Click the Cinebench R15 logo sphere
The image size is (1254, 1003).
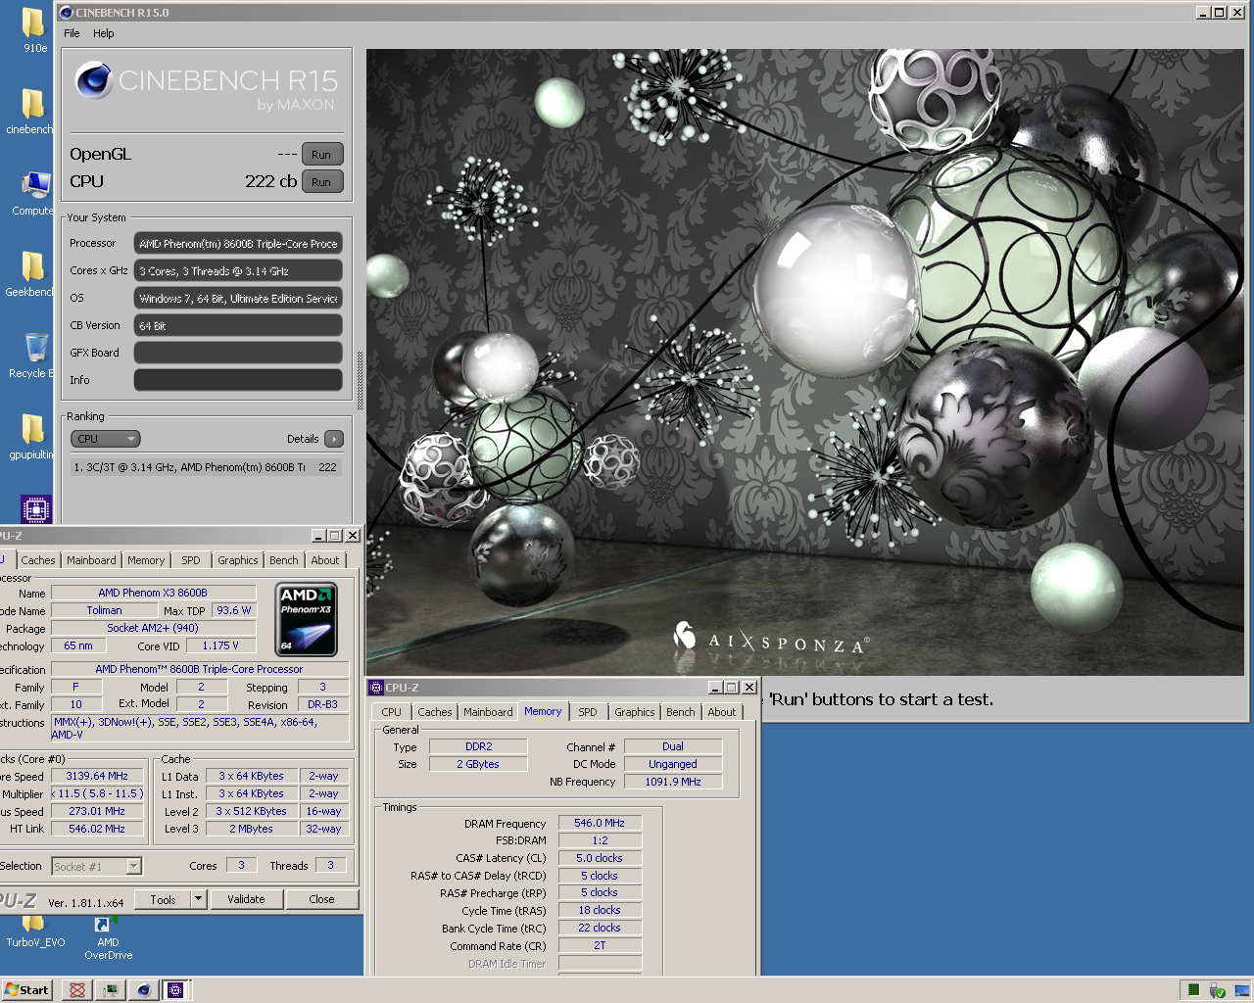click(94, 80)
